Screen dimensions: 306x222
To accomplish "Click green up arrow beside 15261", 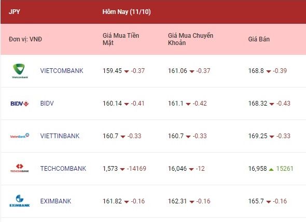I will click(271, 169).
